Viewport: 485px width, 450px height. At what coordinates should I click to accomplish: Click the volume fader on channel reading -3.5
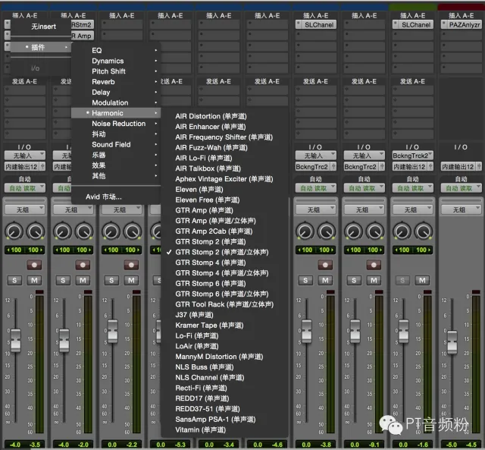click(15, 341)
